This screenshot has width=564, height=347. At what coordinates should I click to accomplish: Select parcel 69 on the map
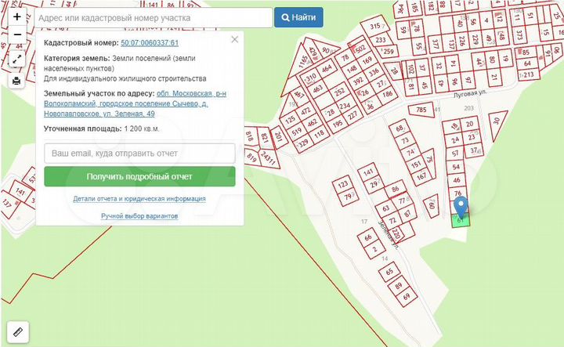click(407, 297)
